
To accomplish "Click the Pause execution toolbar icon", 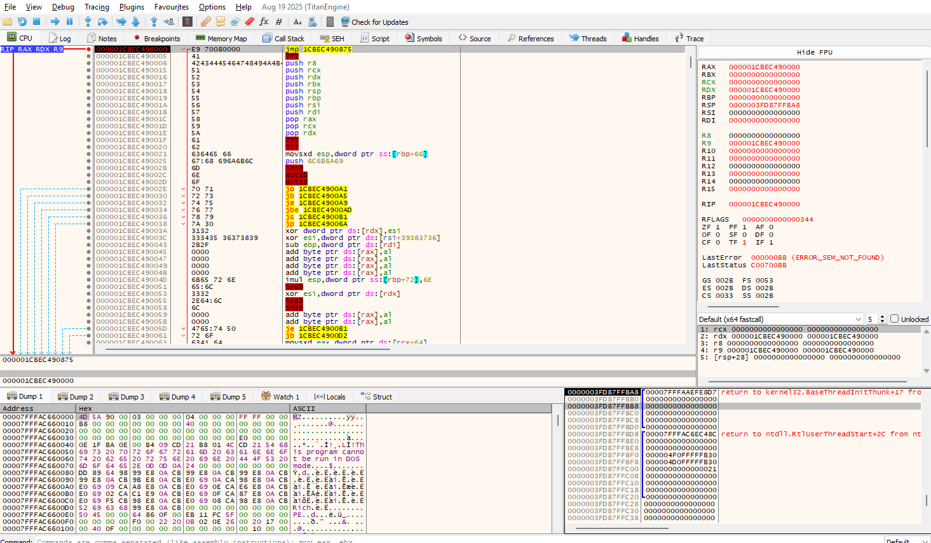I will tap(70, 22).
